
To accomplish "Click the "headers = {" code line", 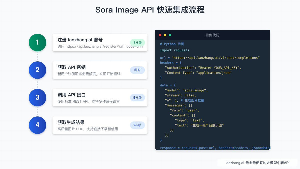I will pyautogui.click(x=171, y=63).
